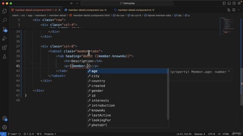Open Source Control view with badge
Image resolution: width=243 pixels, height=136 pixels.
point(5,29)
